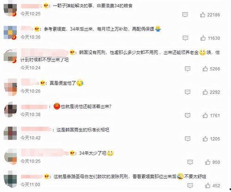Thumbs up the comment with 1205 likes
231x192 pixels.
(205, 139)
